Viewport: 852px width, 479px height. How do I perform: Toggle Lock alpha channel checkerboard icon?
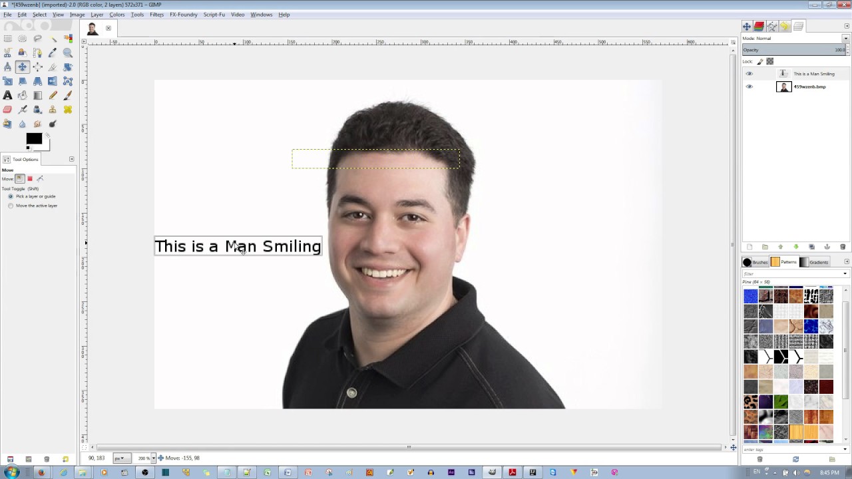(x=770, y=61)
